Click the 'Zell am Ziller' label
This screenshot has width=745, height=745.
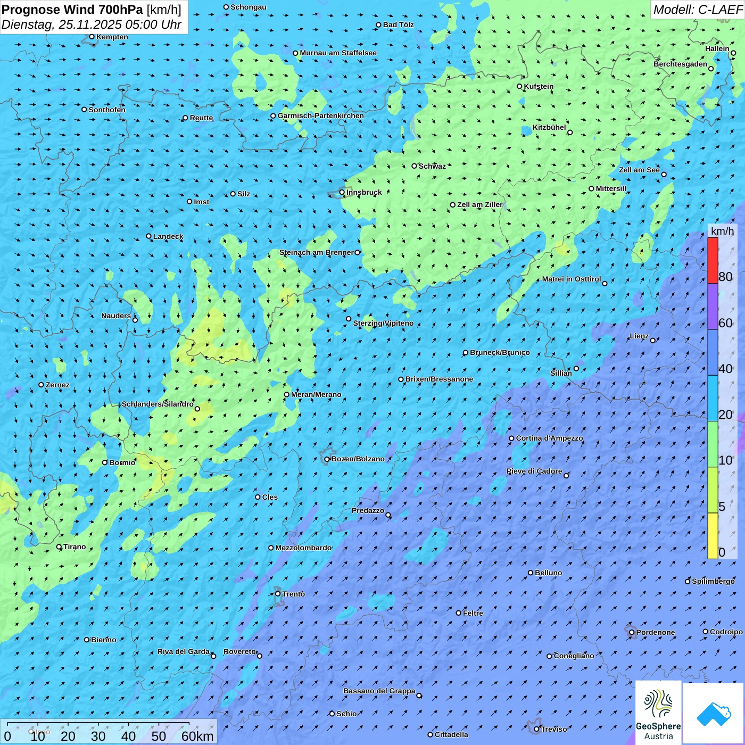[x=479, y=204]
